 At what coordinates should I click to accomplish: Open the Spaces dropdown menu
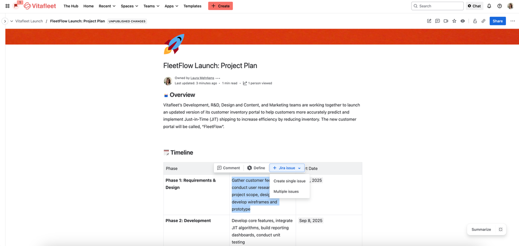[x=129, y=6]
